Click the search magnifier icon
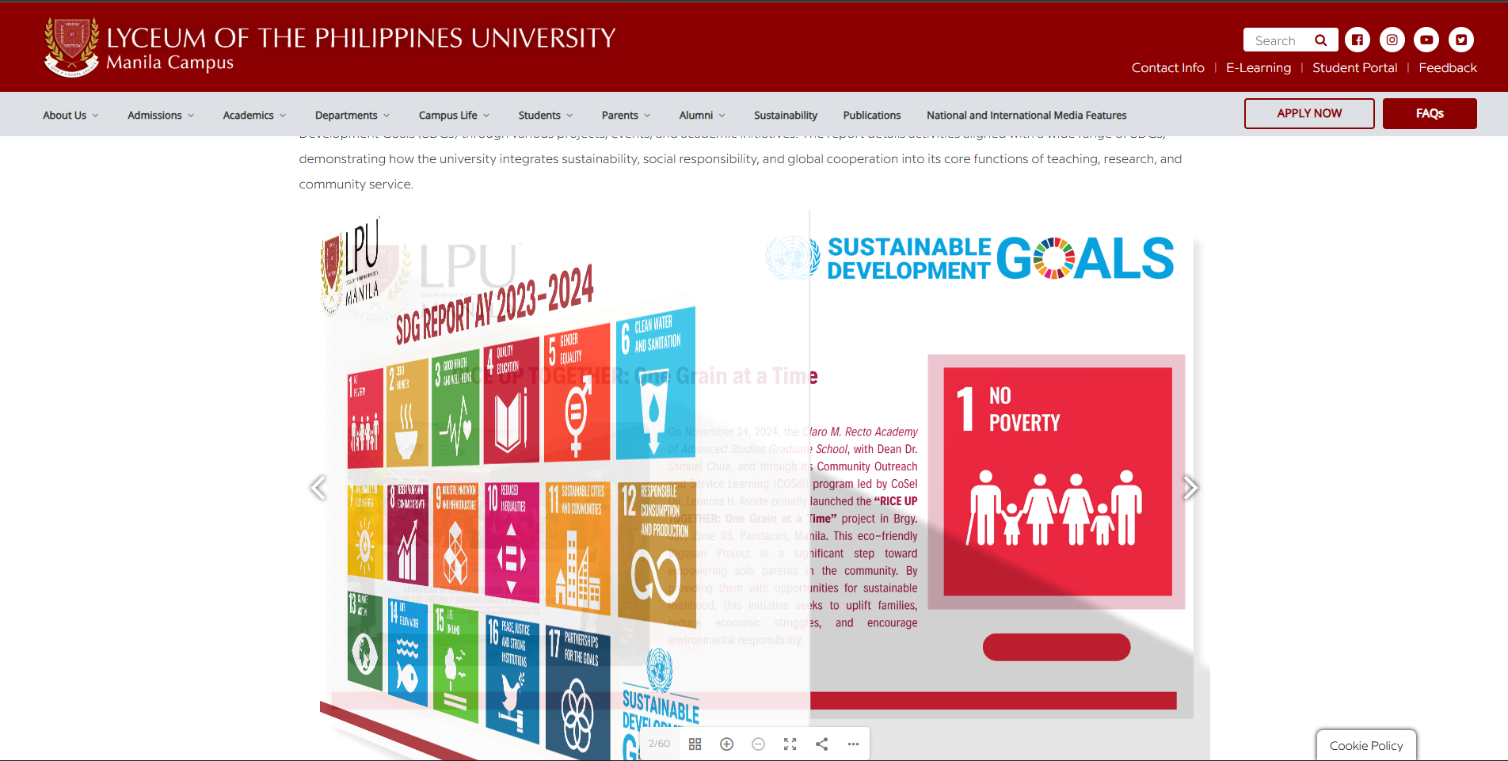 [1320, 40]
